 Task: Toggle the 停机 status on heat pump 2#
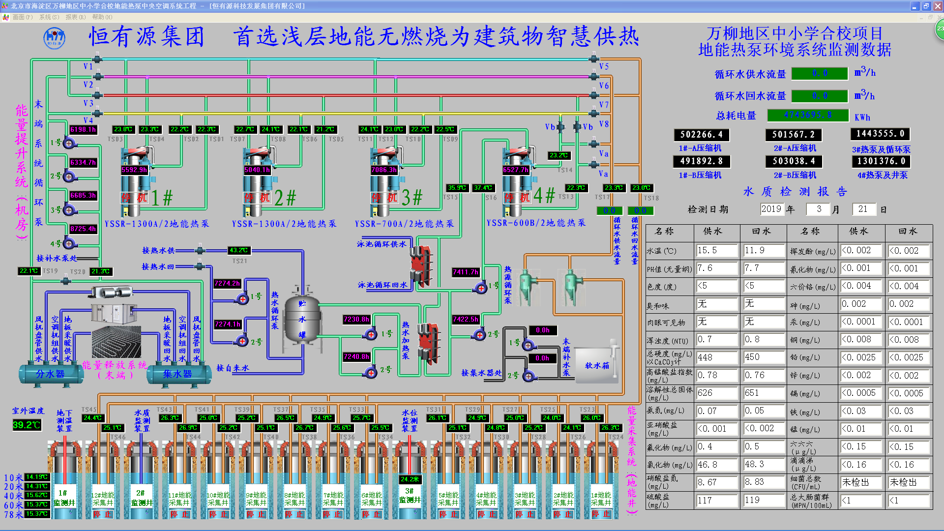tap(258, 198)
